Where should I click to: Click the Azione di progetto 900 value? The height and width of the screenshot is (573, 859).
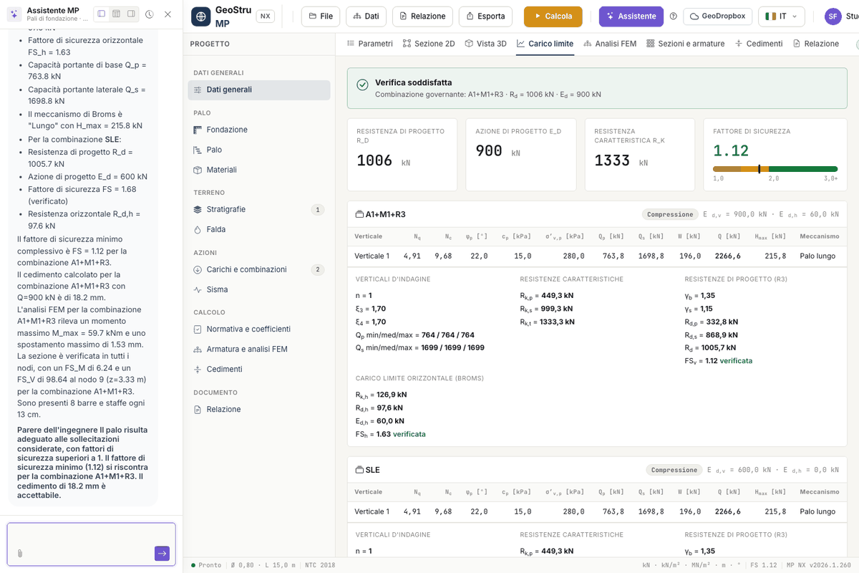pyautogui.click(x=489, y=150)
